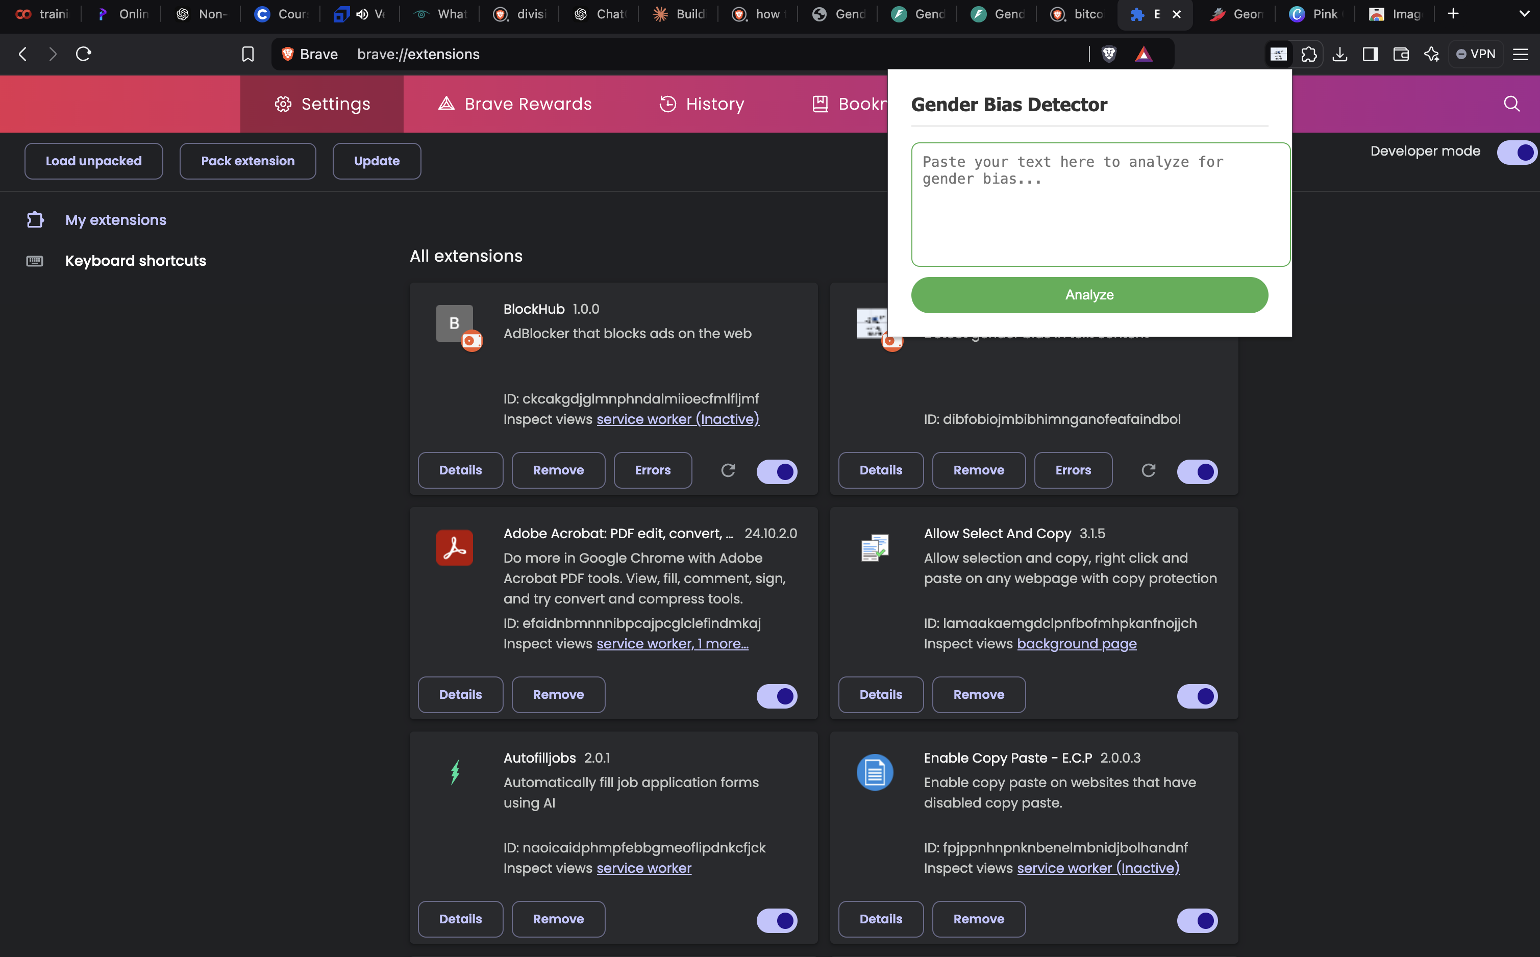Click the Brave Shields lion icon
Screen dimensions: 1540x957
tap(1108, 54)
